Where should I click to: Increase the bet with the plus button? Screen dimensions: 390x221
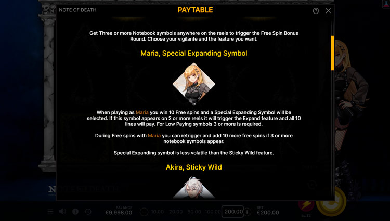tap(247, 212)
